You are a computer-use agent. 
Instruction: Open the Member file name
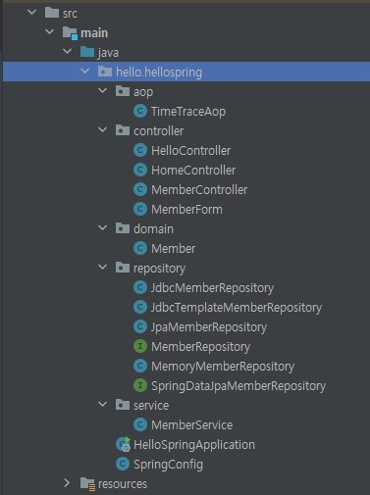point(174,249)
